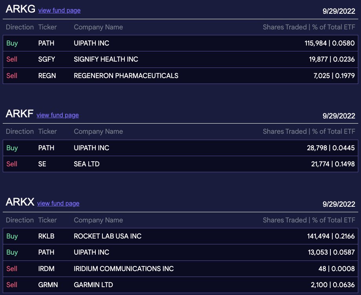Click the ARKF fund heading
The width and height of the screenshot is (361, 295).
[20, 113]
